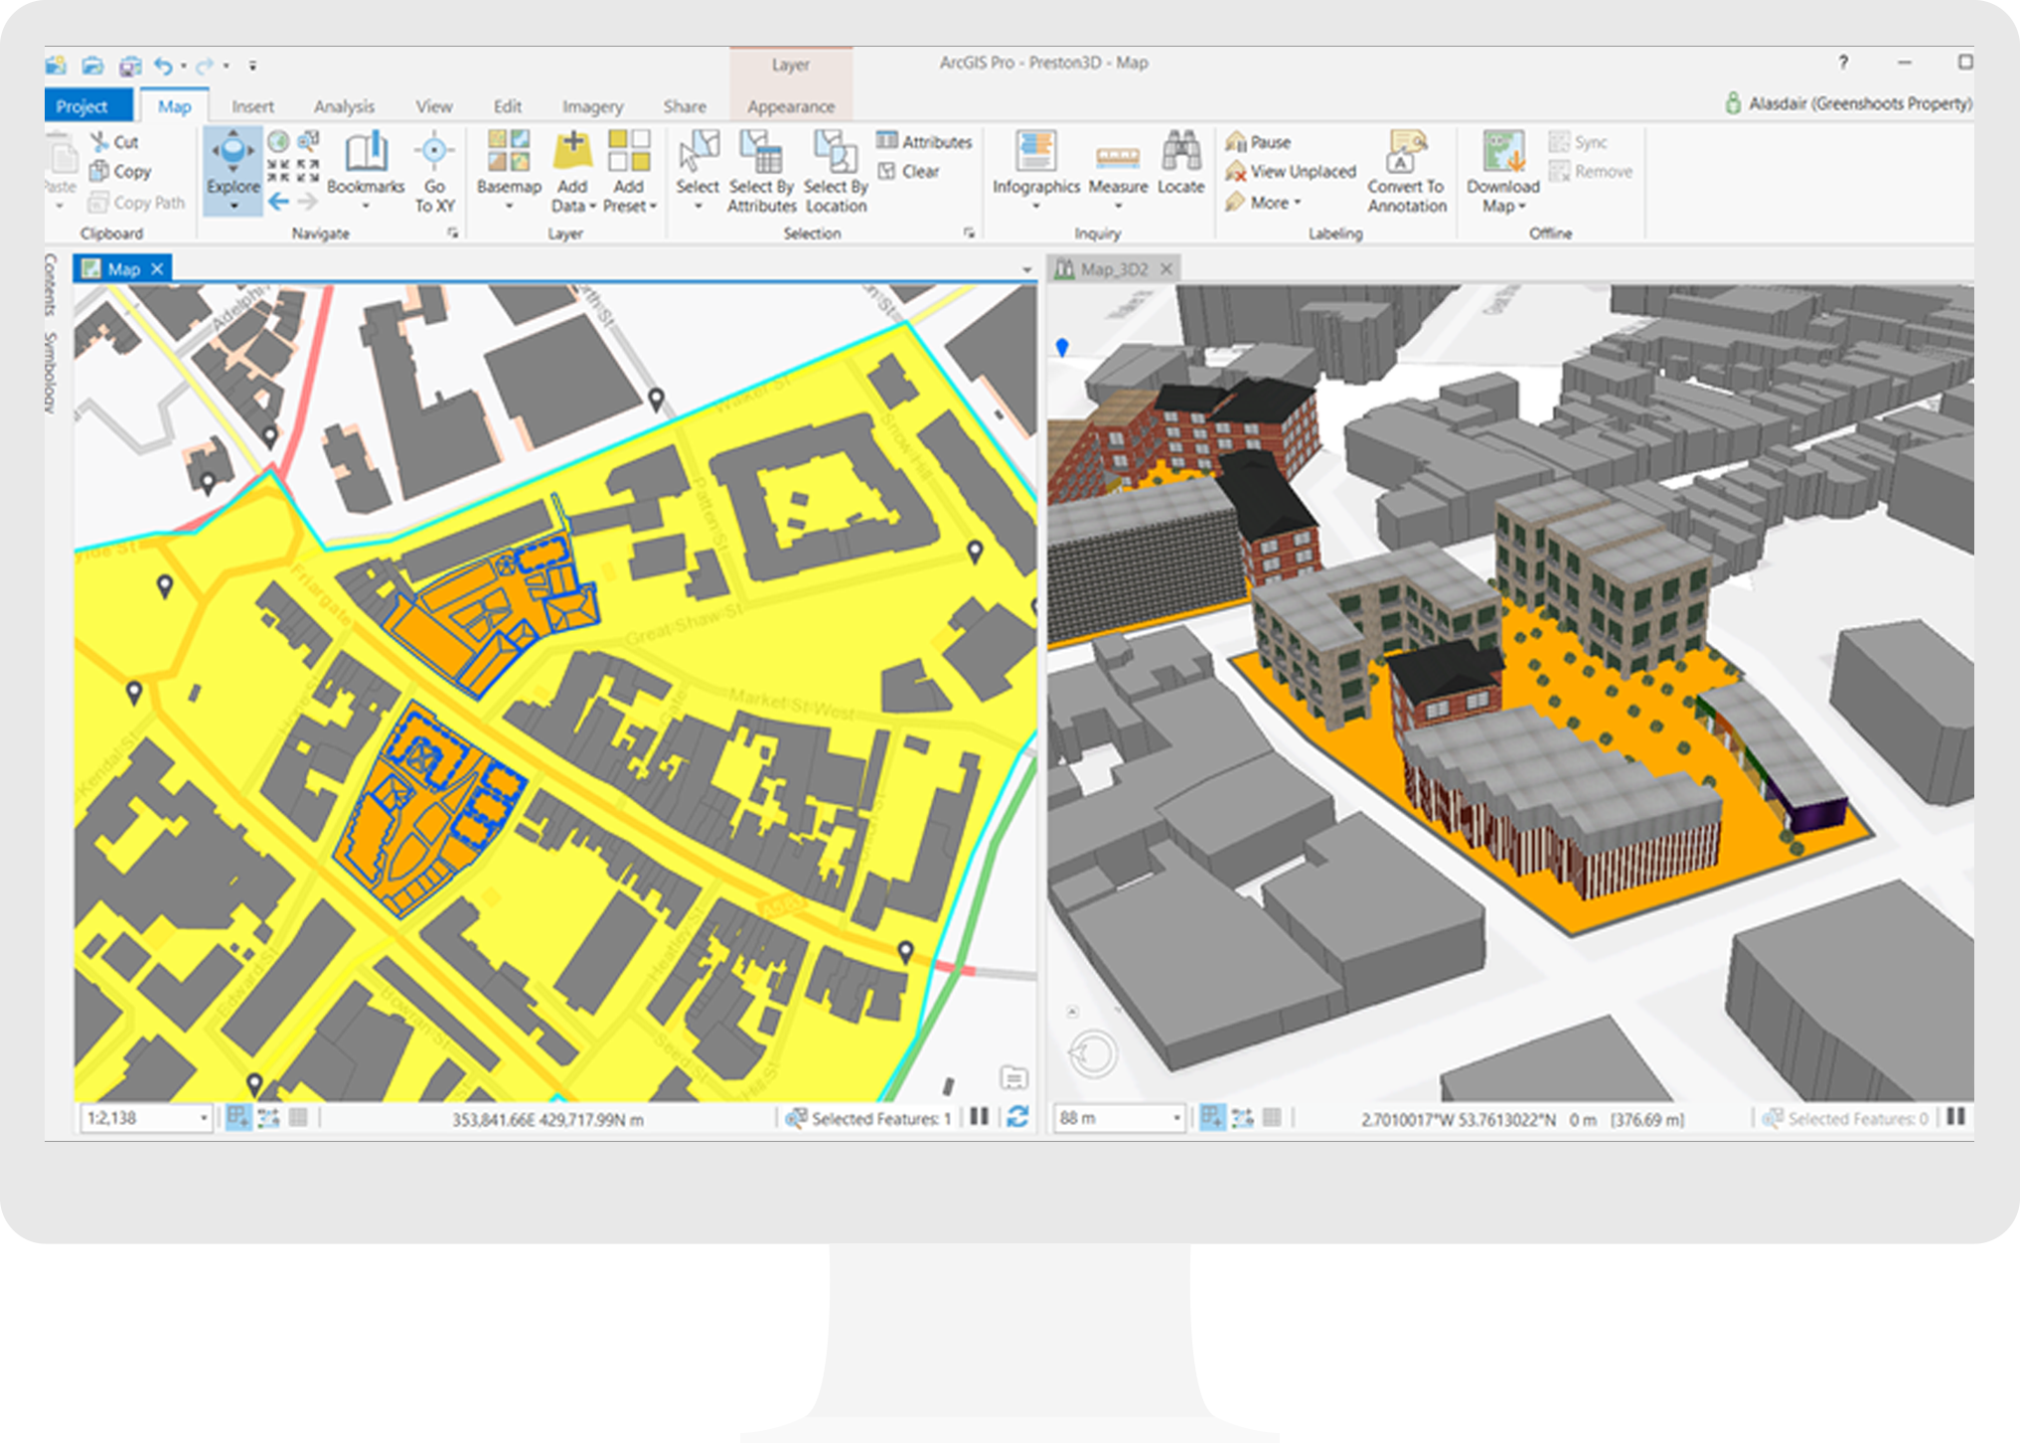Toggle View Unplaced labels
The image size is (2020, 1443).
[x=1291, y=172]
